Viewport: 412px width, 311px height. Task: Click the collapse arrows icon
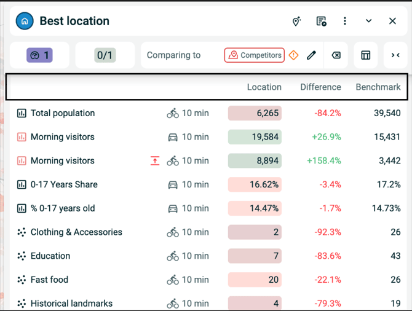click(x=395, y=55)
